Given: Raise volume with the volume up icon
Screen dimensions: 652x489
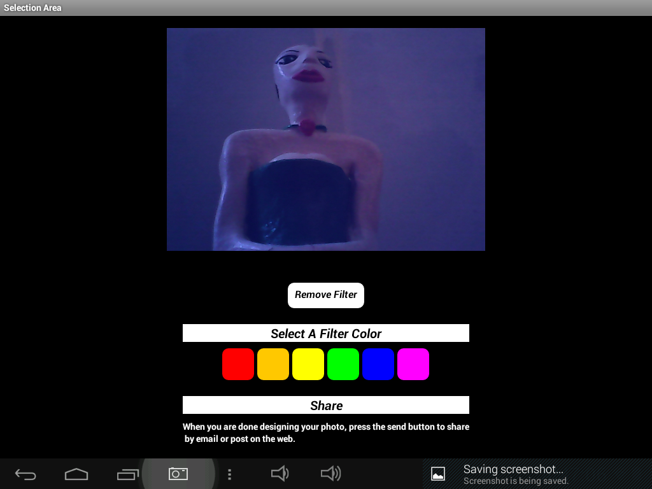Looking at the screenshot, I should (330, 474).
